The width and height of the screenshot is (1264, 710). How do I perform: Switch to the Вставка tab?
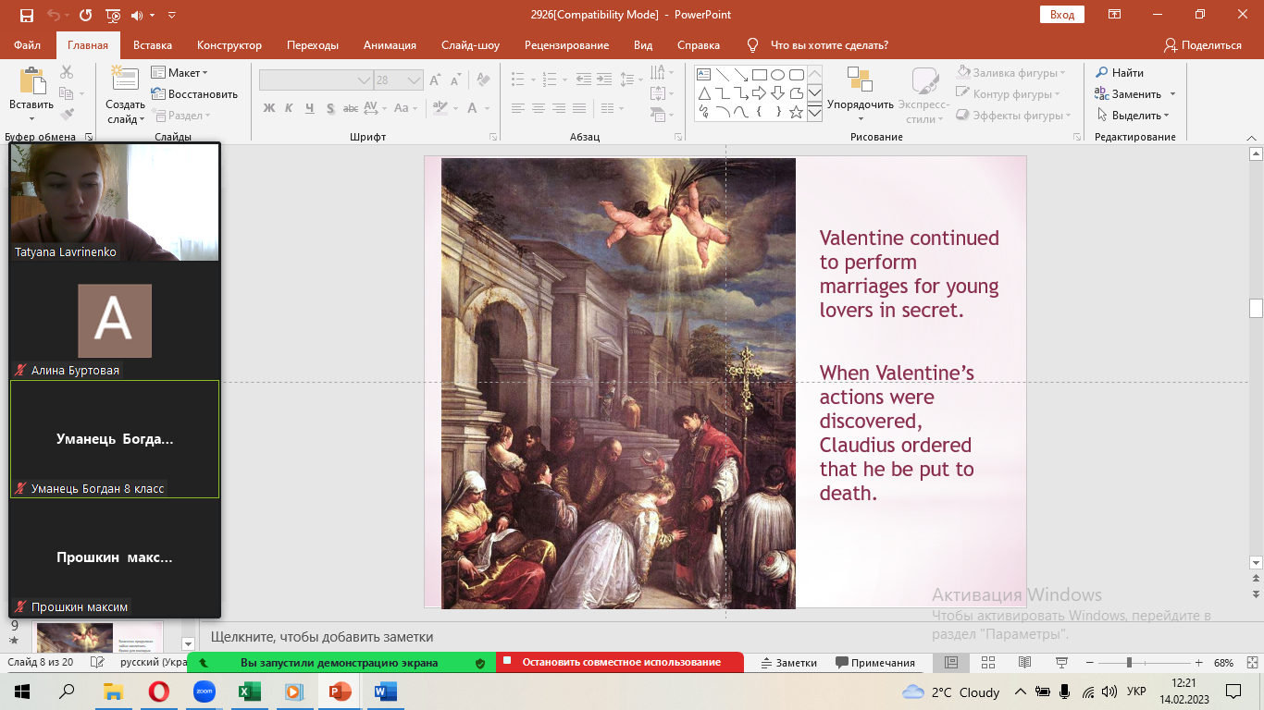(x=153, y=44)
